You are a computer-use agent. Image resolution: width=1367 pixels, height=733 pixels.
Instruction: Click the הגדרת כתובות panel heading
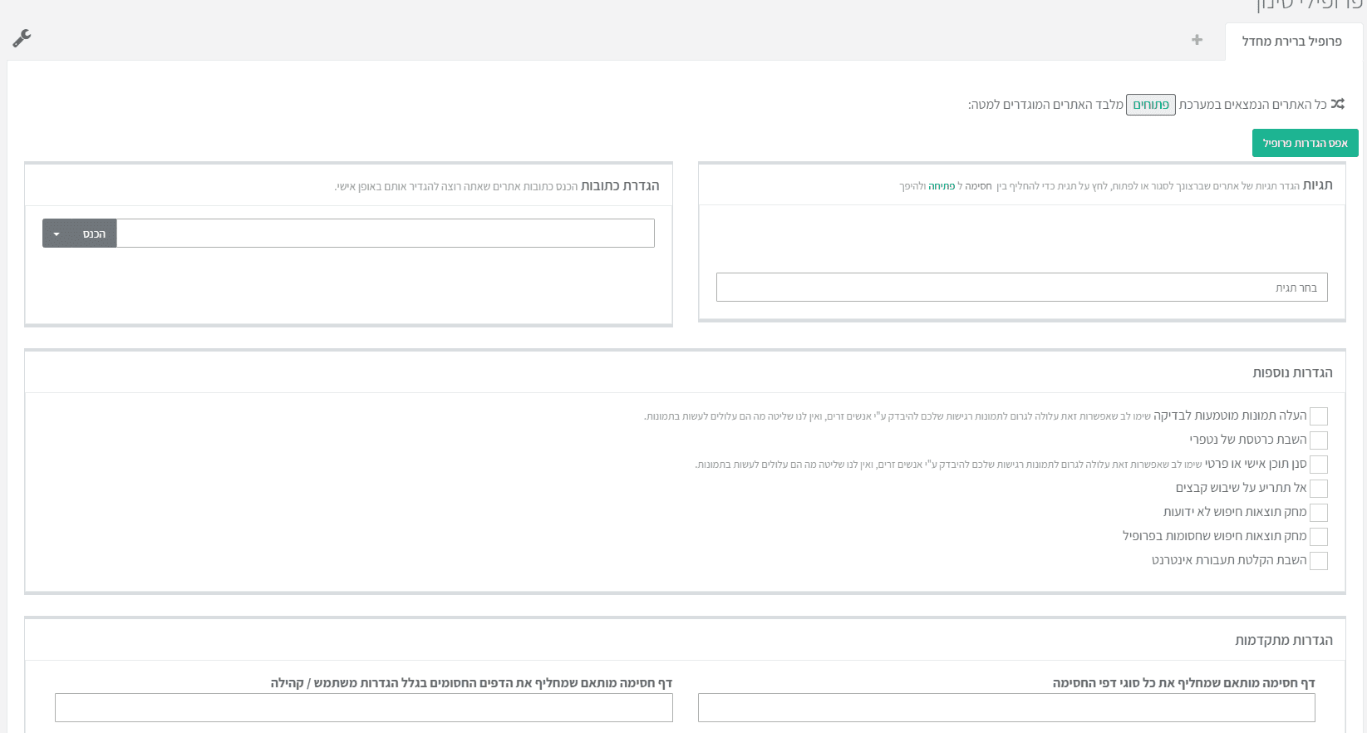620,185
